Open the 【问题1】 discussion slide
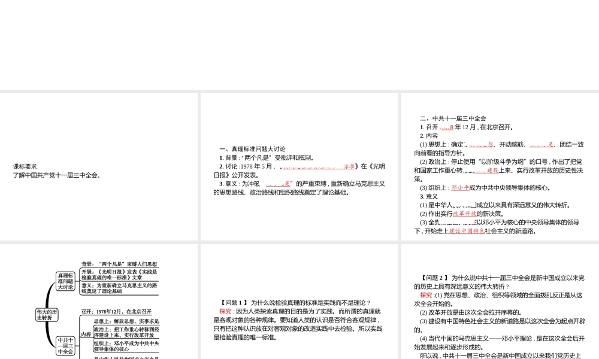The width and height of the screenshot is (599, 359). pyautogui.click(x=299, y=302)
